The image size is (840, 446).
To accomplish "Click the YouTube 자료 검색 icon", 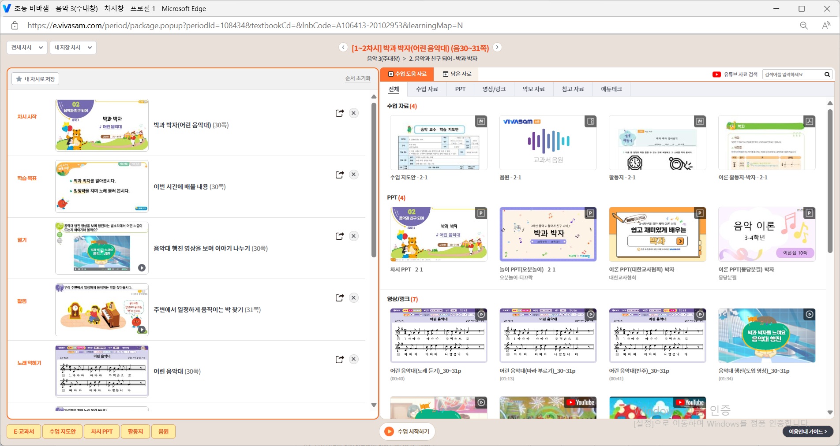I will (x=716, y=74).
